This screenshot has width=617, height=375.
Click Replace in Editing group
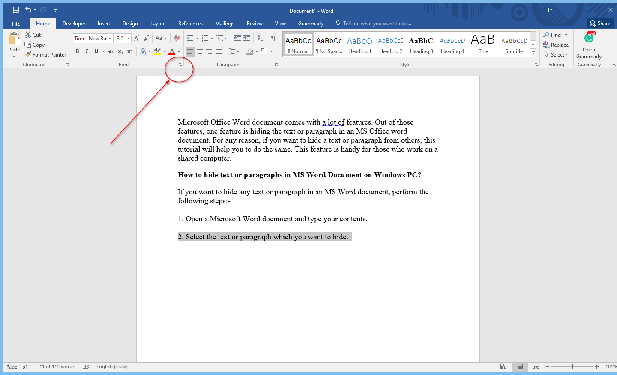tap(556, 45)
